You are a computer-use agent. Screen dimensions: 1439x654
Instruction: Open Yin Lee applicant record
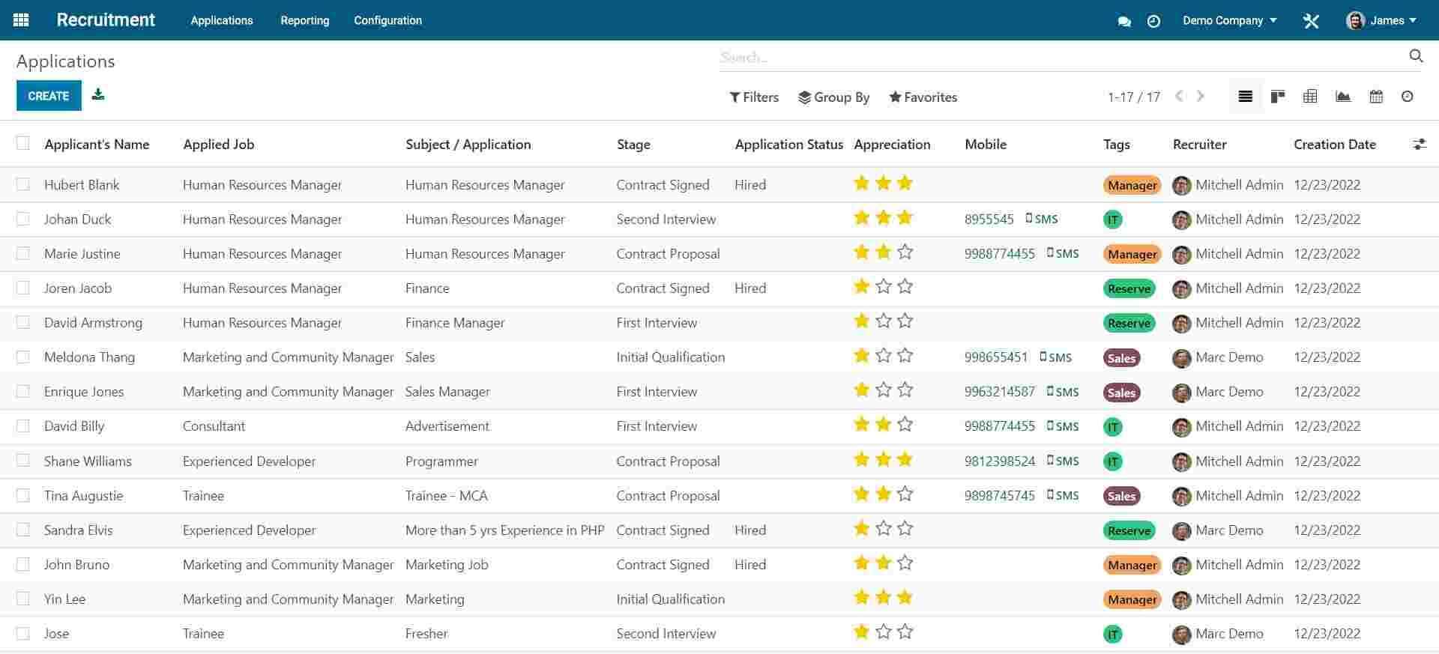(x=65, y=599)
